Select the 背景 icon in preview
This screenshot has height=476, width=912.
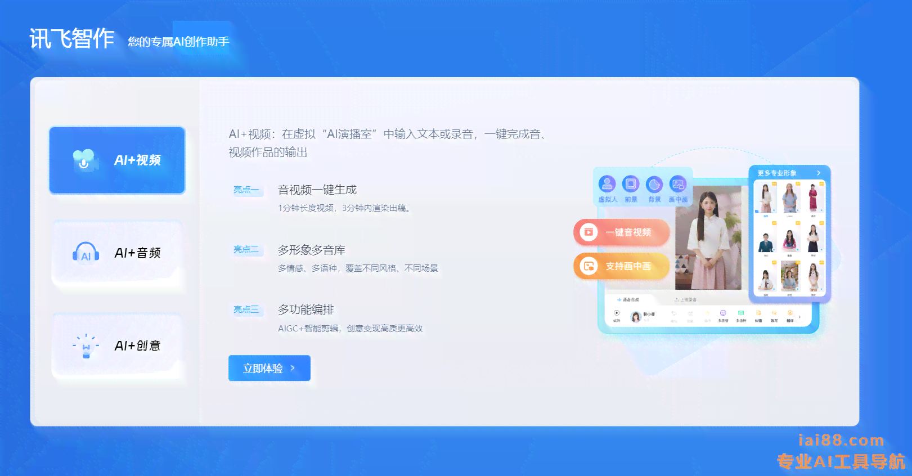(654, 184)
